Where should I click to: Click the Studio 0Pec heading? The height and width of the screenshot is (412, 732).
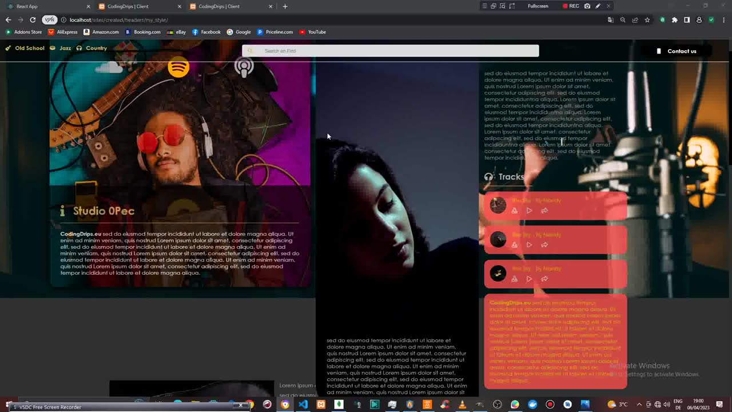(104, 211)
